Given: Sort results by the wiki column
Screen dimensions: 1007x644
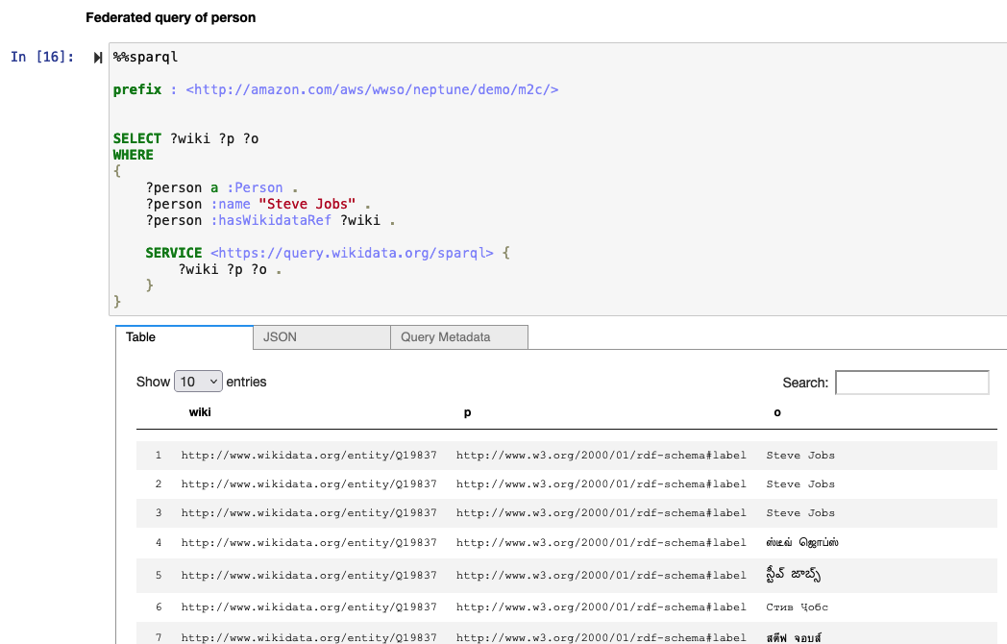Looking at the screenshot, I should (x=198, y=411).
